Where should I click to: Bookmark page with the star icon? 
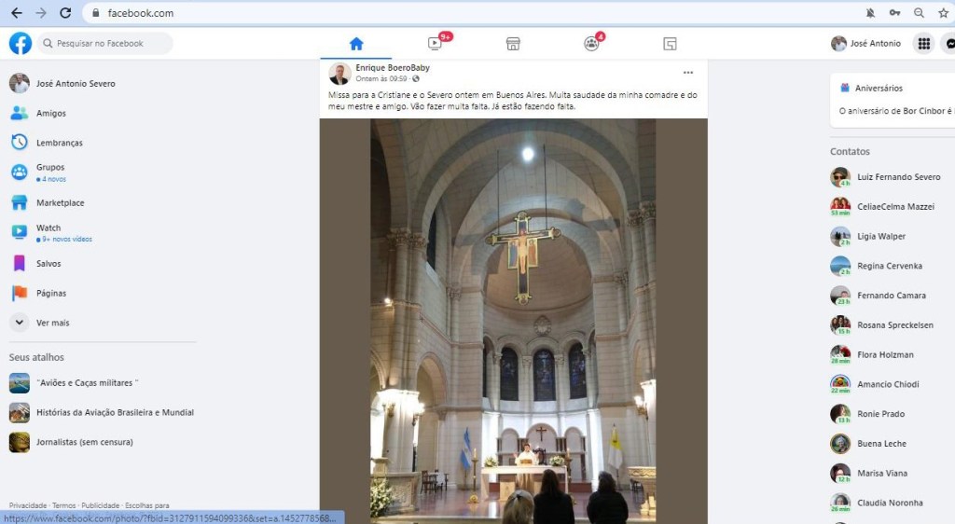pyautogui.click(x=944, y=13)
